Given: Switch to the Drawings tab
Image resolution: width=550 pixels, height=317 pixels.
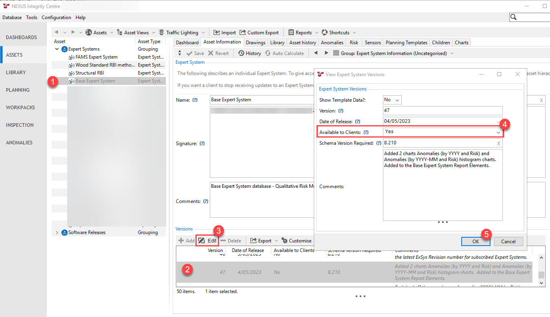Looking at the screenshot, I should (256, 43).
